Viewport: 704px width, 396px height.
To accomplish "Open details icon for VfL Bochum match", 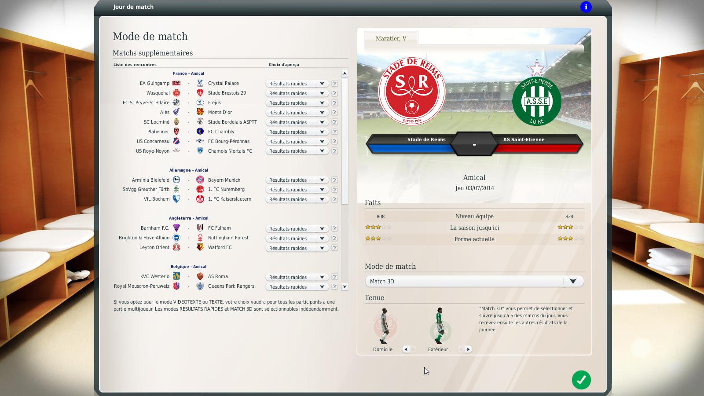I will pos(334,199).
